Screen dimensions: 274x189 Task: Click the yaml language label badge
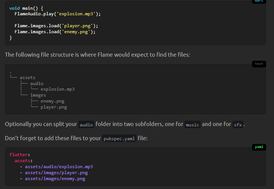coord(259,147)
